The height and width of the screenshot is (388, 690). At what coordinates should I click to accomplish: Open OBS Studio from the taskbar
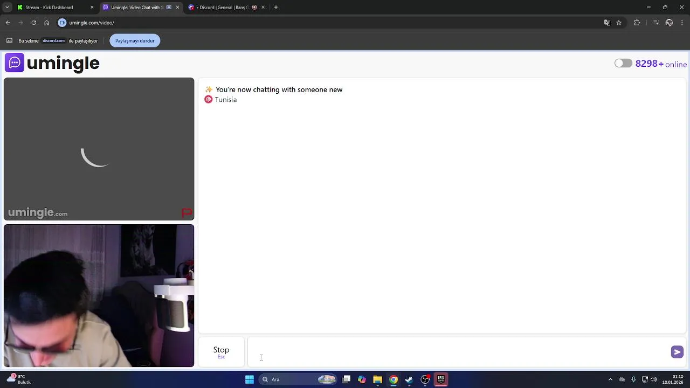(x=425, y=379)
